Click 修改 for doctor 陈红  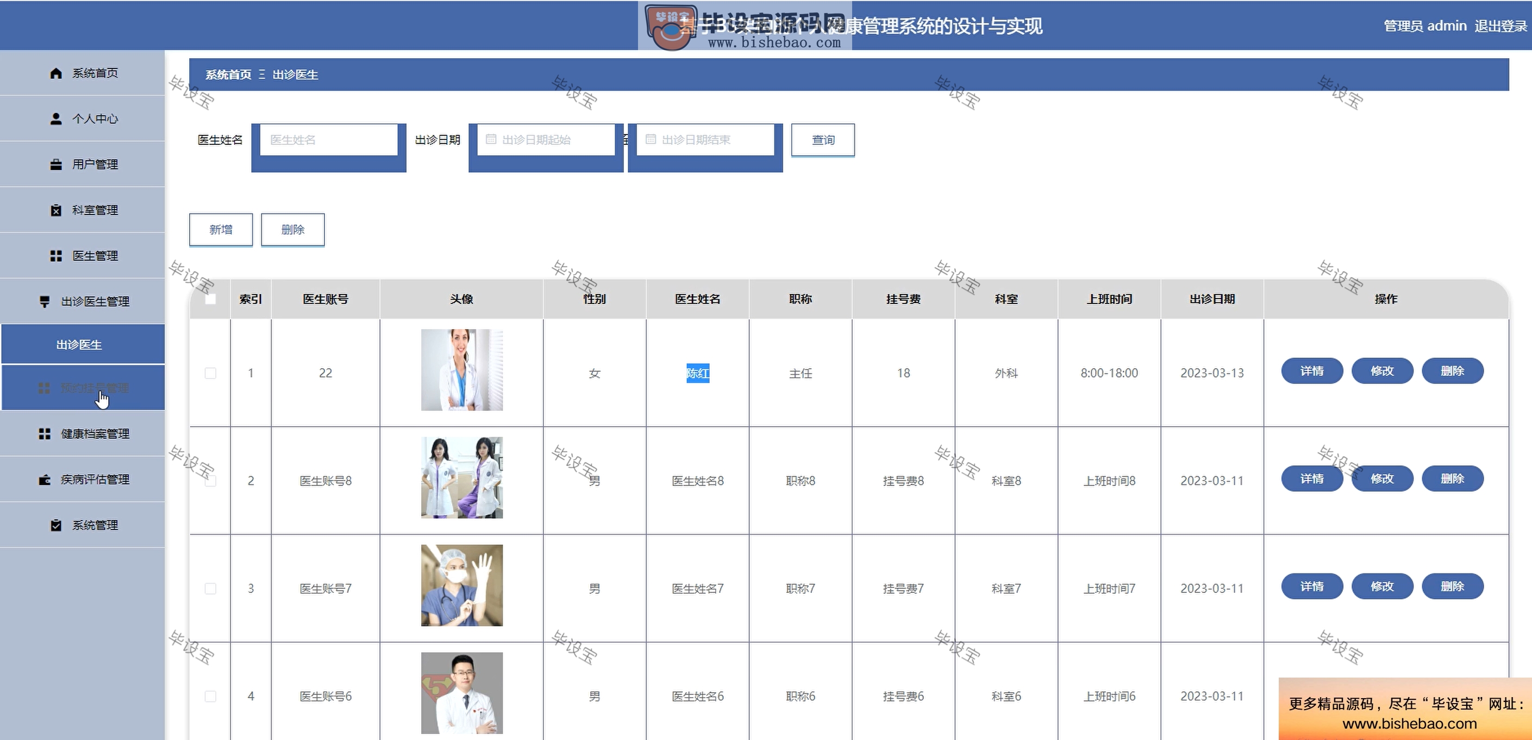point(1382,371)
